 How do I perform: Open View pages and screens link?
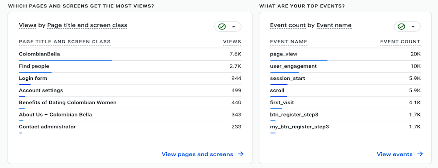click(x=197, y=154)
